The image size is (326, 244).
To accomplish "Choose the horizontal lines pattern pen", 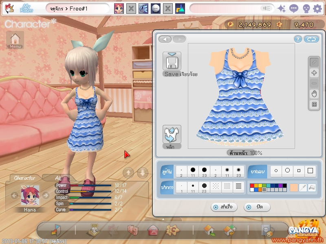I will coord(238,187).
